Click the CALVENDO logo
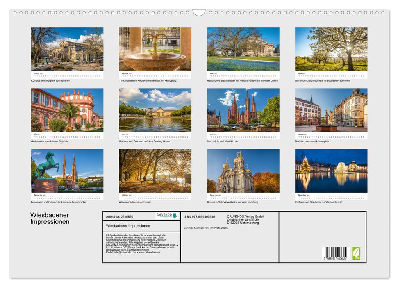Screen dimensions: 398x287 coord(166,215)
